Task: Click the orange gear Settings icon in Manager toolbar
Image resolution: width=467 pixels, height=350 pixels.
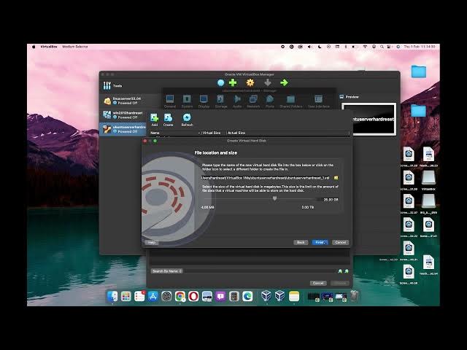Action: 250,82
